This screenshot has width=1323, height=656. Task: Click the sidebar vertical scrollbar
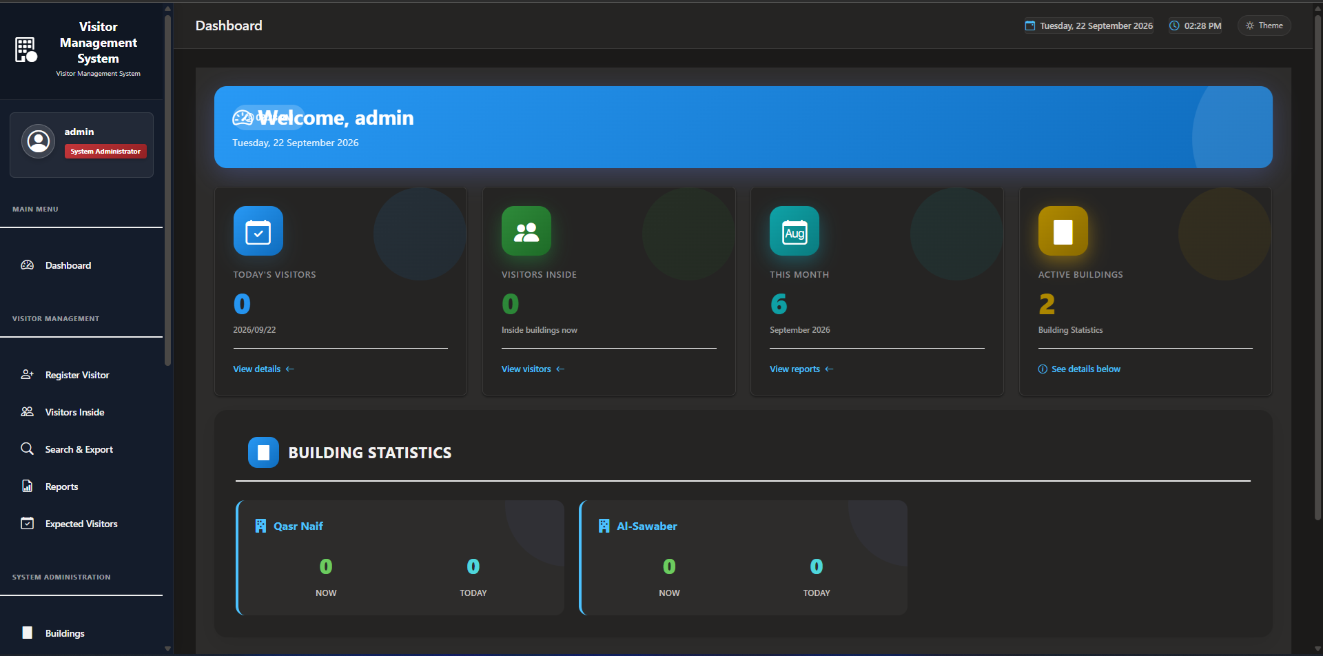pos(167,189)
